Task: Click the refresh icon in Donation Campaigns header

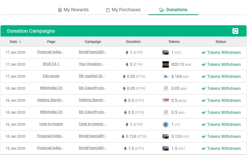Action: click(x=236, y=31)
